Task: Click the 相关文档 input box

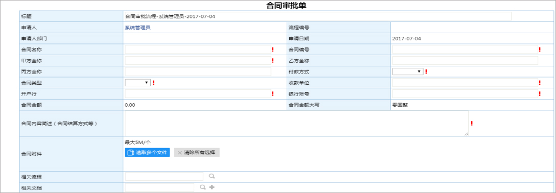Action: click(x=159, y=187)
